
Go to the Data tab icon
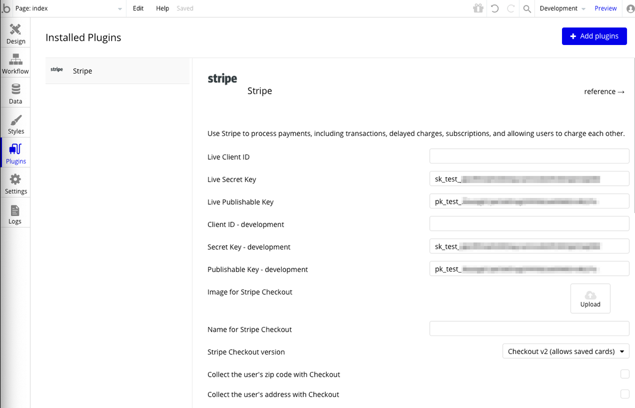coord(15,90)
